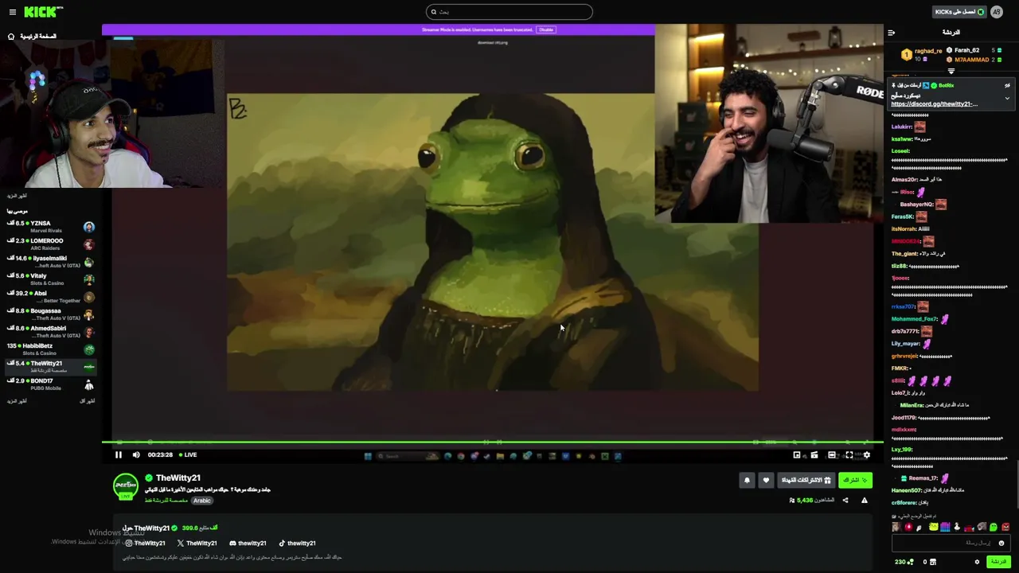Open TheWitty21 Instagram link
Viewport: 1019px width, 573px height.
(x=146, y=543)
